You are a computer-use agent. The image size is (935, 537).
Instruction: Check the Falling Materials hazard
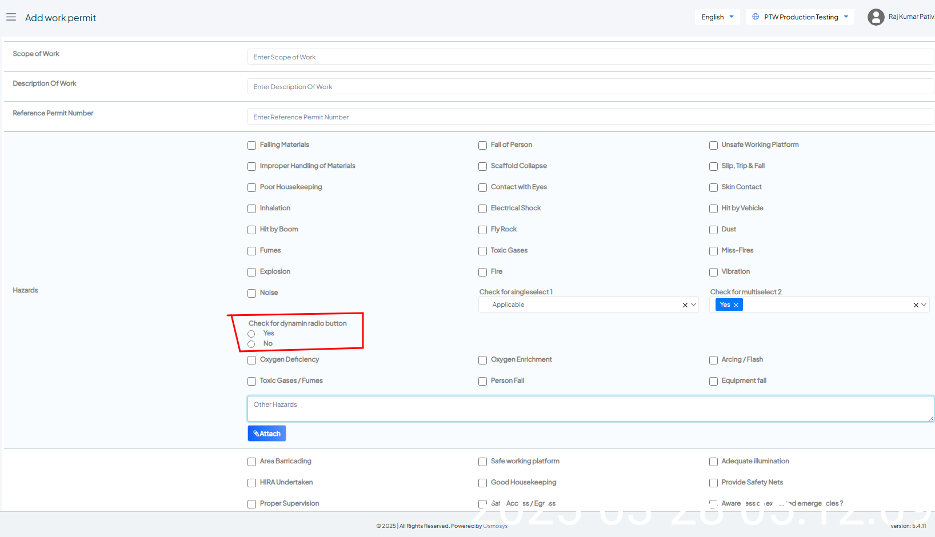tap(251, 145)
